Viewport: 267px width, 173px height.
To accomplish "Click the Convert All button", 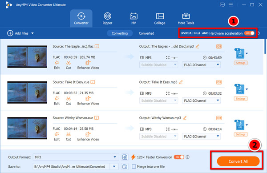I will pos(238,161).
